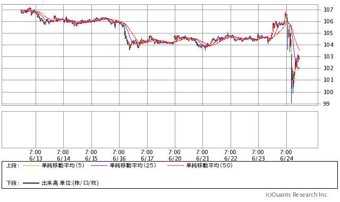Click the purple 単純移動平均(25) legend line

click(99, 166)
